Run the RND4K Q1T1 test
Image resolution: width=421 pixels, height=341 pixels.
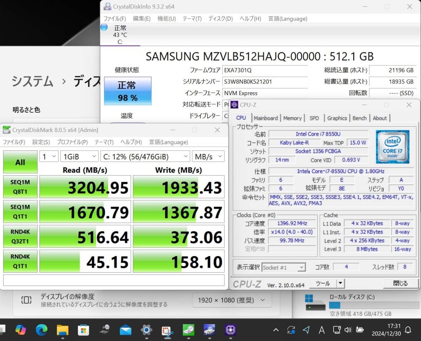[x=20, y=261]
